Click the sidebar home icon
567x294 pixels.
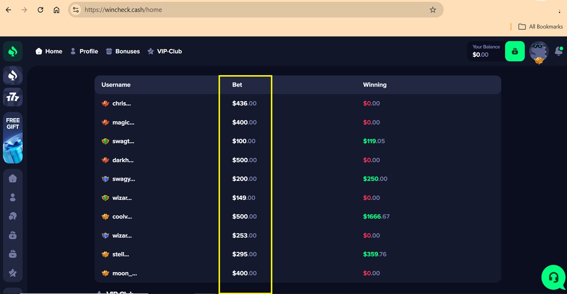(13, 179)
